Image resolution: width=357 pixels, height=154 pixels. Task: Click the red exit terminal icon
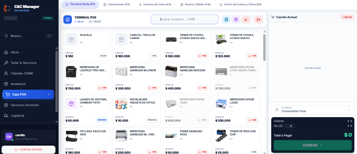click(258, 20)
